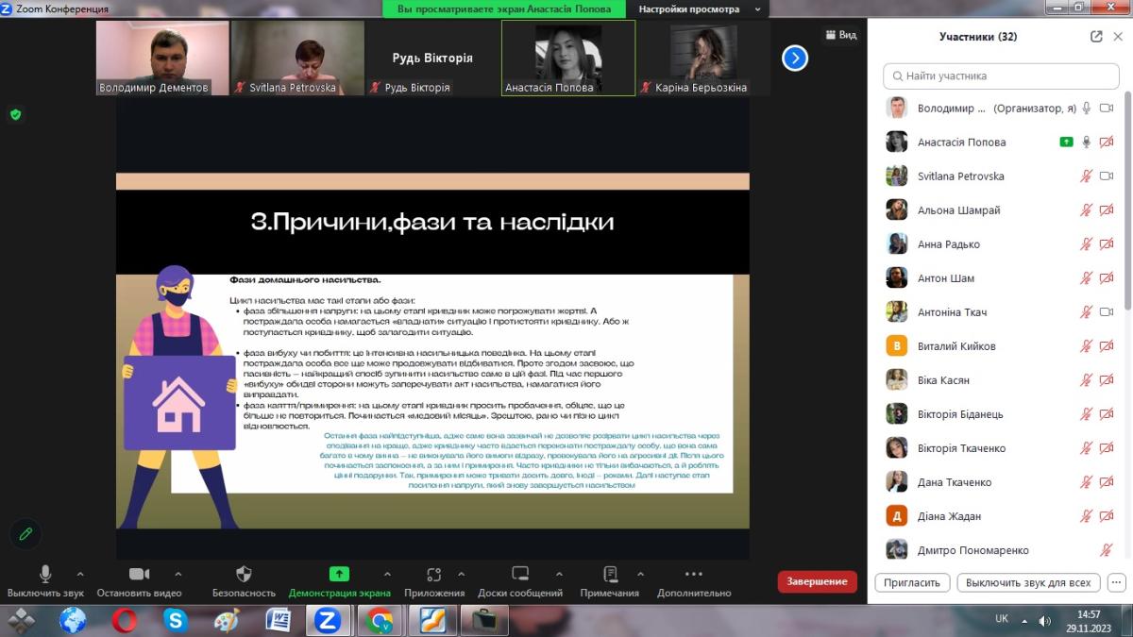Click the green encryption shield icon
1133x637 pixels.
coord(15,114)
